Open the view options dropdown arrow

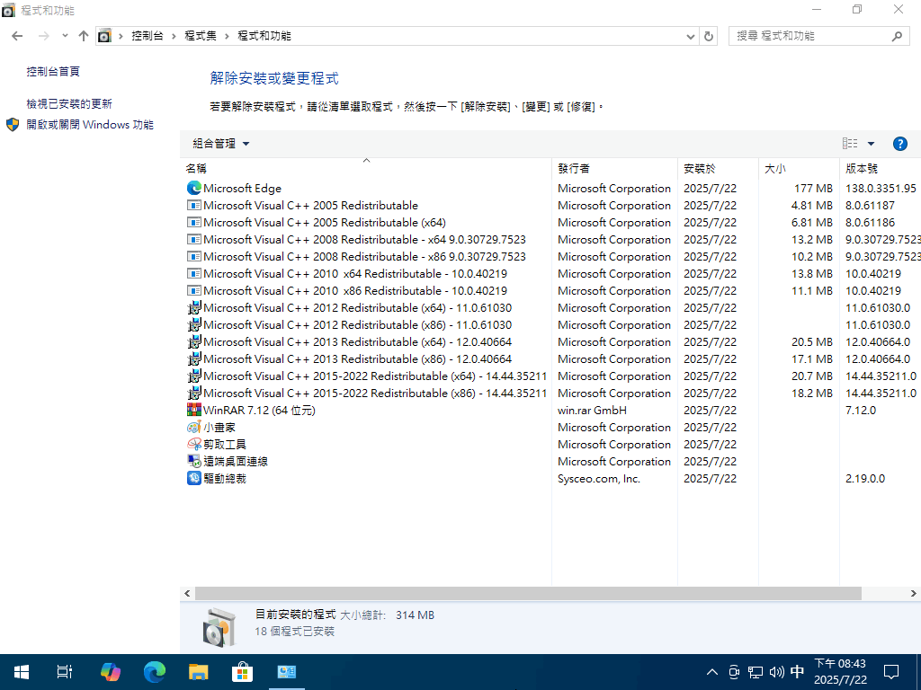click(x=871, y=144)
